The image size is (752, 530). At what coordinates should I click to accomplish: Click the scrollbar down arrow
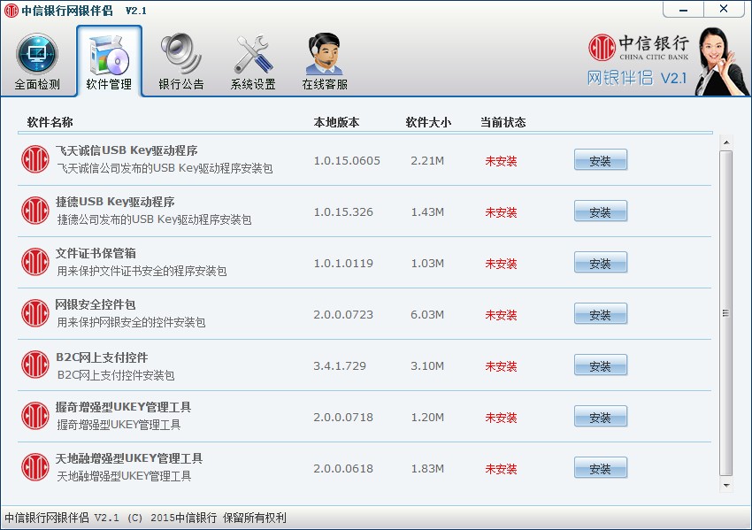(x=726, y=486)
